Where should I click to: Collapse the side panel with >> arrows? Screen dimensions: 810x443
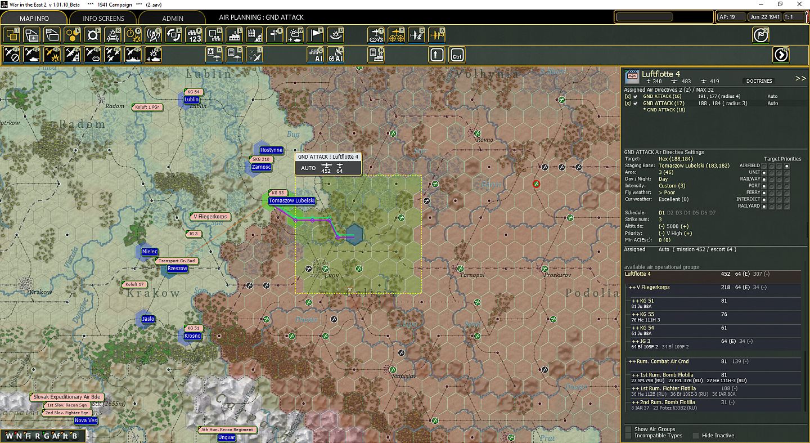tap(800, 78)
